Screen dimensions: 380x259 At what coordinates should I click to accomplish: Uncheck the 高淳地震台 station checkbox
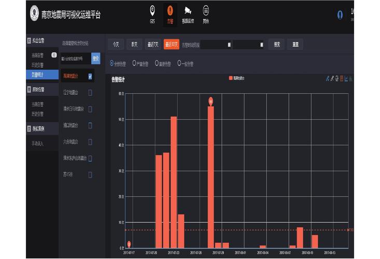pyautogui.click(x=90, y=77)
